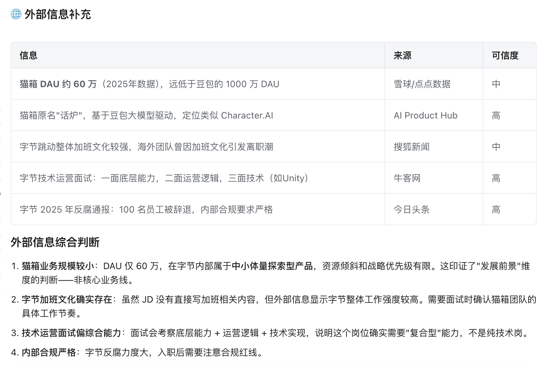Click the bold 猫箱 DAU 约 60 万 text
The height and width of the screenshot is (366, 548).
[x=58, y=84]
